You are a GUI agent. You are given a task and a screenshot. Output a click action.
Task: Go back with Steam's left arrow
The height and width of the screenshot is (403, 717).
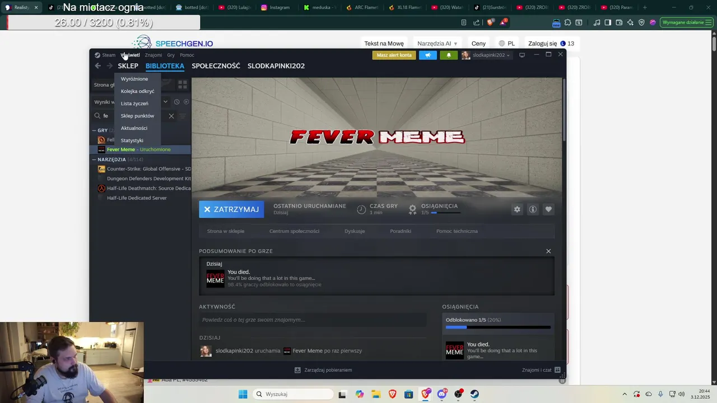tap(98, 66)
